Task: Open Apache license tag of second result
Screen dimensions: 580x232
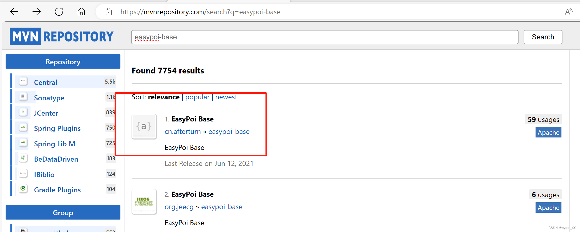Action: point(548,208)
